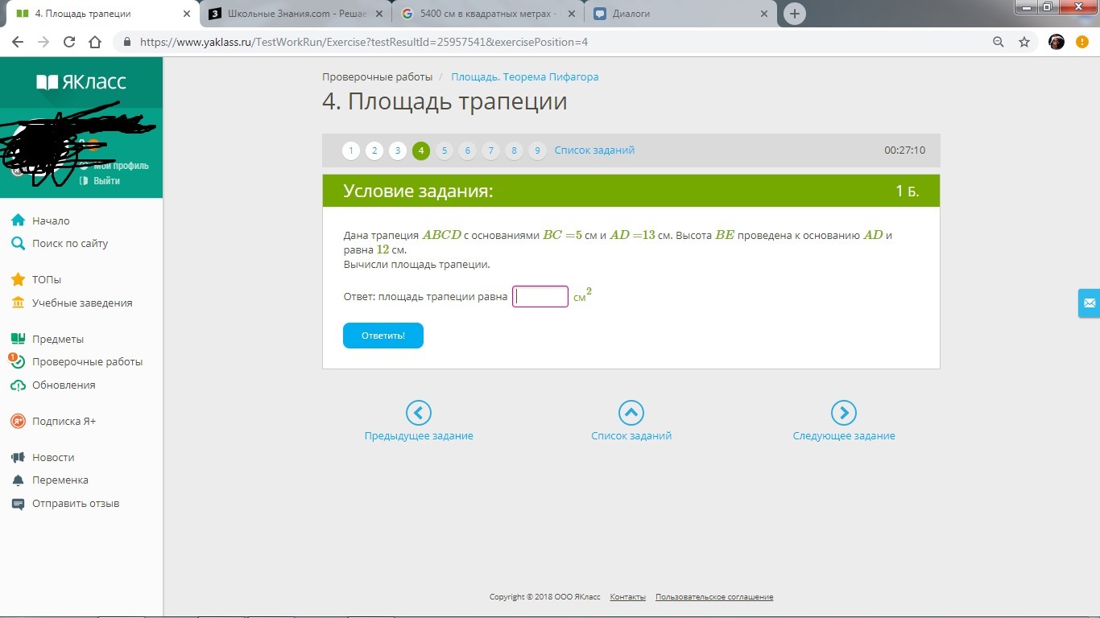This screenshot has width=1100, height=618.
Task: Open Поиск по сайту in the sidebar
Action: tap(70, 243)
